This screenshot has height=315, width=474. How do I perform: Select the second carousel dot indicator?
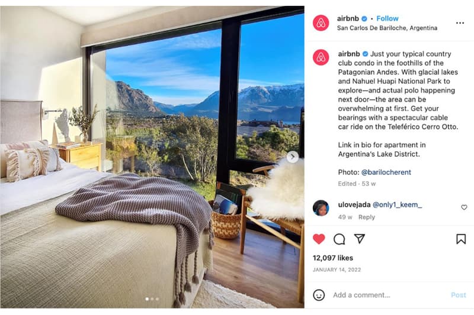click(x=152, y=299)
